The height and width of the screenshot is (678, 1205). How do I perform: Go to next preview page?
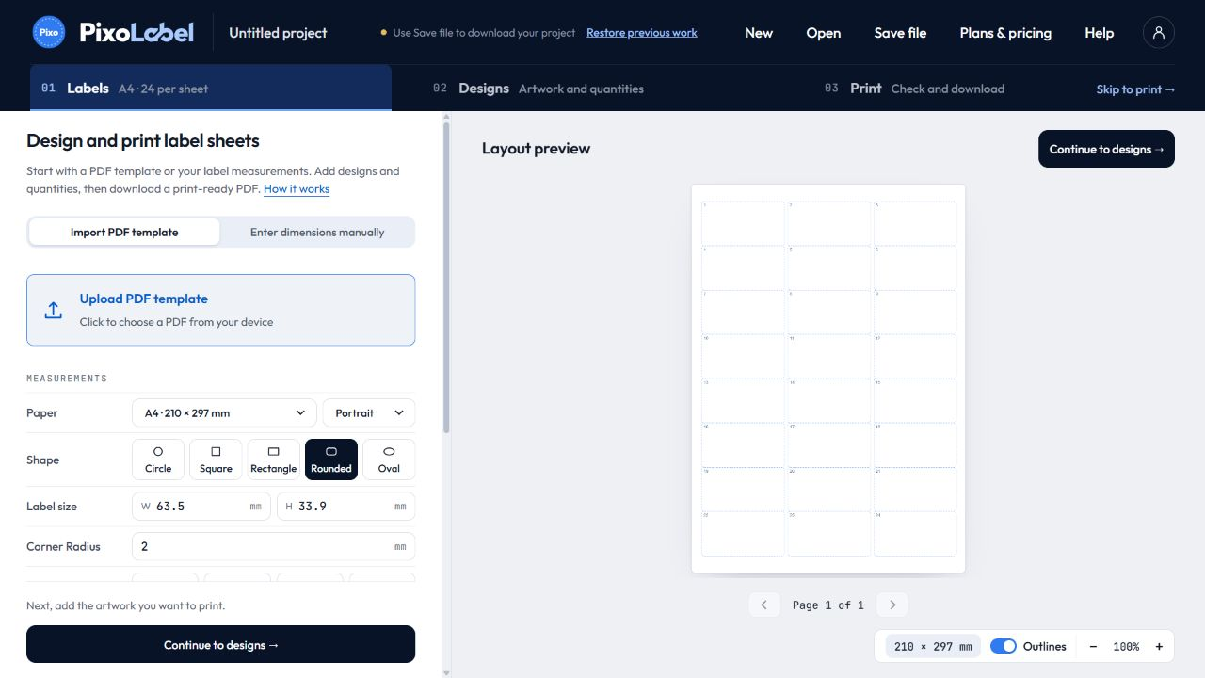click(892, 605)
